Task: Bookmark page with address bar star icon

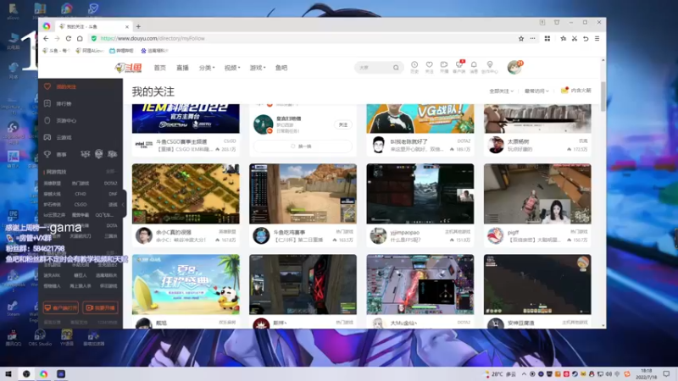Action: point(521,38)
